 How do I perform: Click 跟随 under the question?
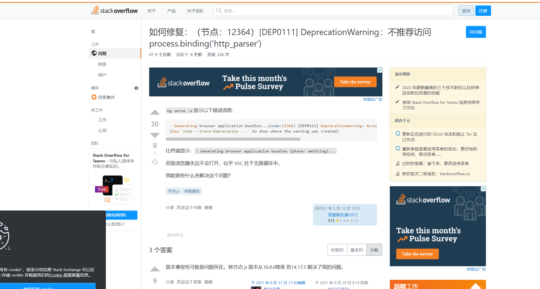click(x=208, y=207)
